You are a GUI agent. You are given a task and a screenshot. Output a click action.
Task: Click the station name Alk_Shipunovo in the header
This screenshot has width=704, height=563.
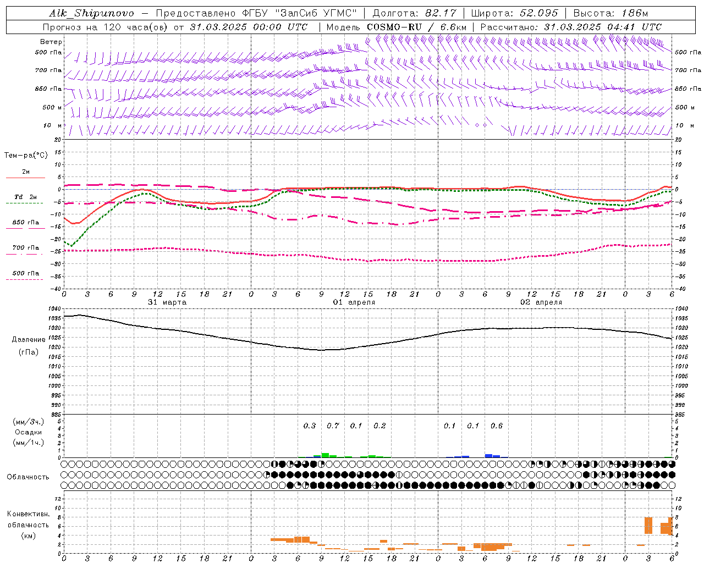coord(91,13)
